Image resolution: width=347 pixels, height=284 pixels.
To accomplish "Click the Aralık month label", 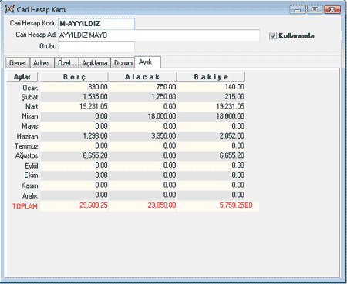I will pyautogui.click(x=30, y=196).
